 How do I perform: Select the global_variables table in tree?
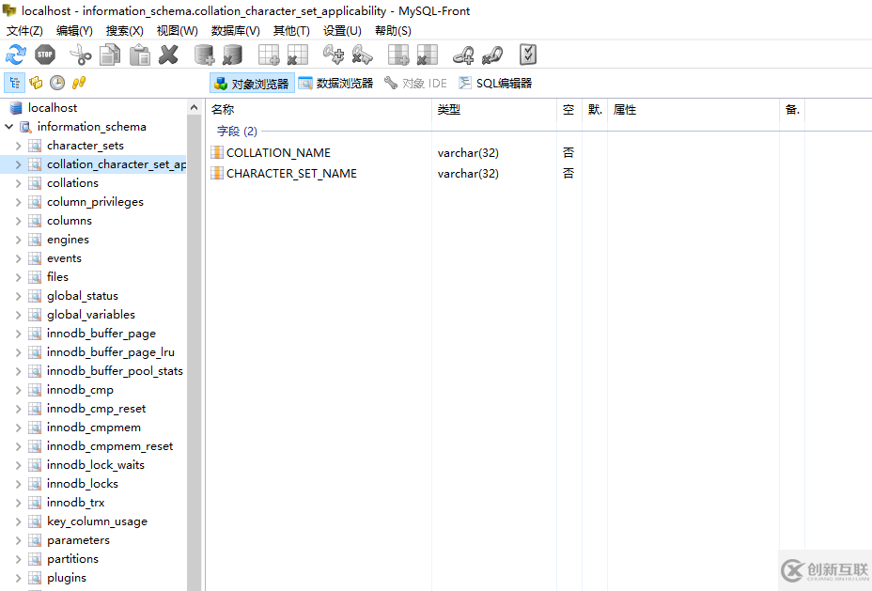(90, 315)
